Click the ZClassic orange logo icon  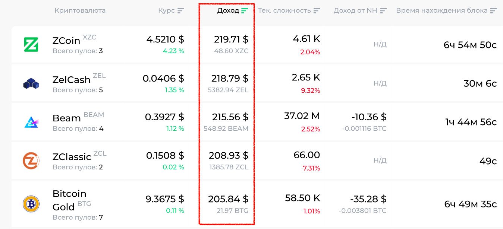tap(31, 161)
